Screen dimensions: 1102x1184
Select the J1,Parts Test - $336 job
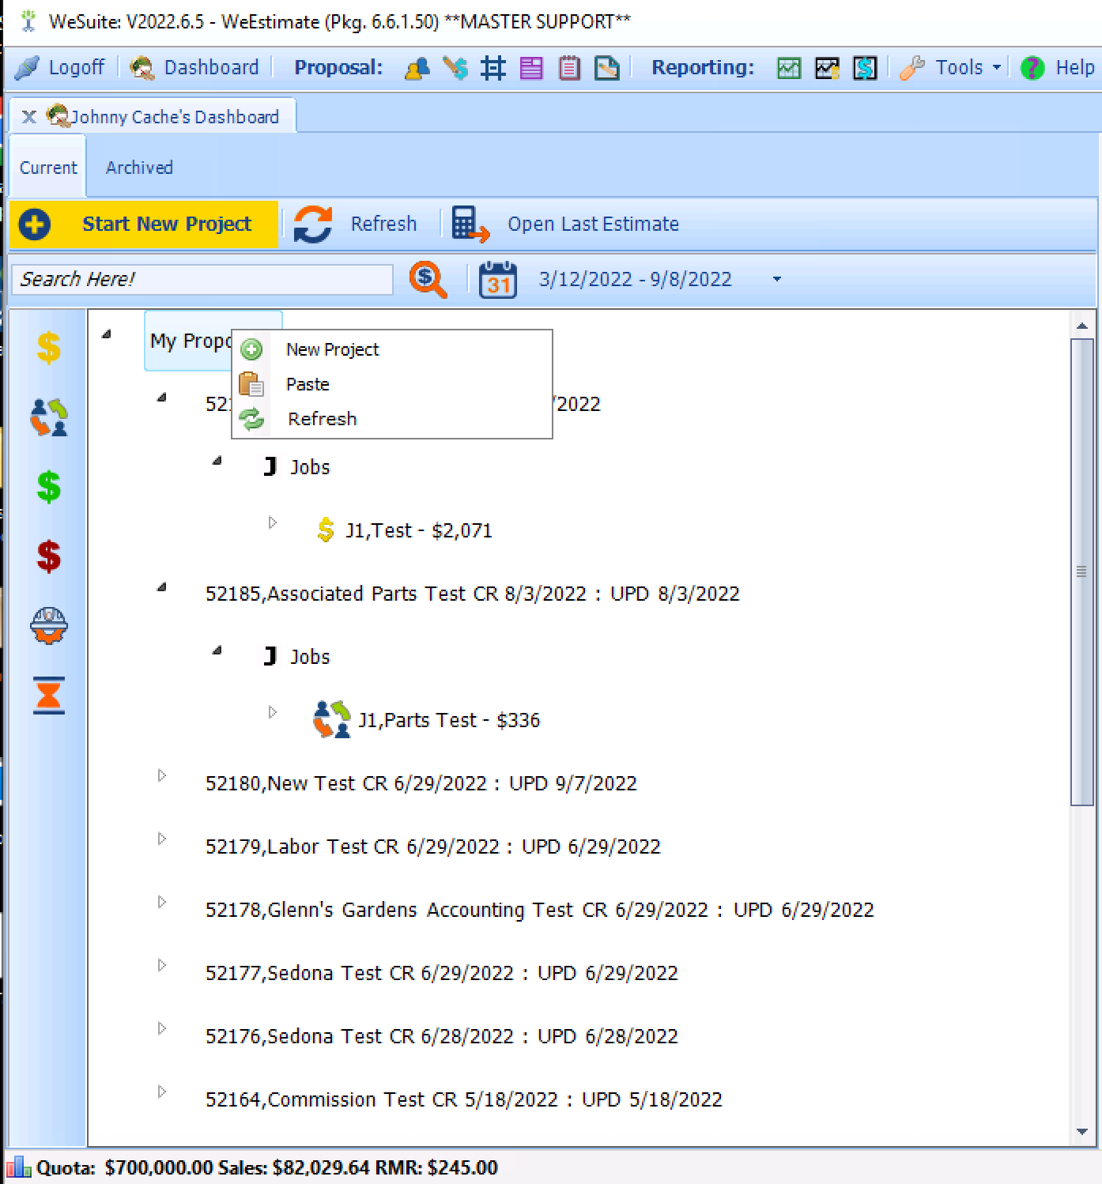point(449,720)
